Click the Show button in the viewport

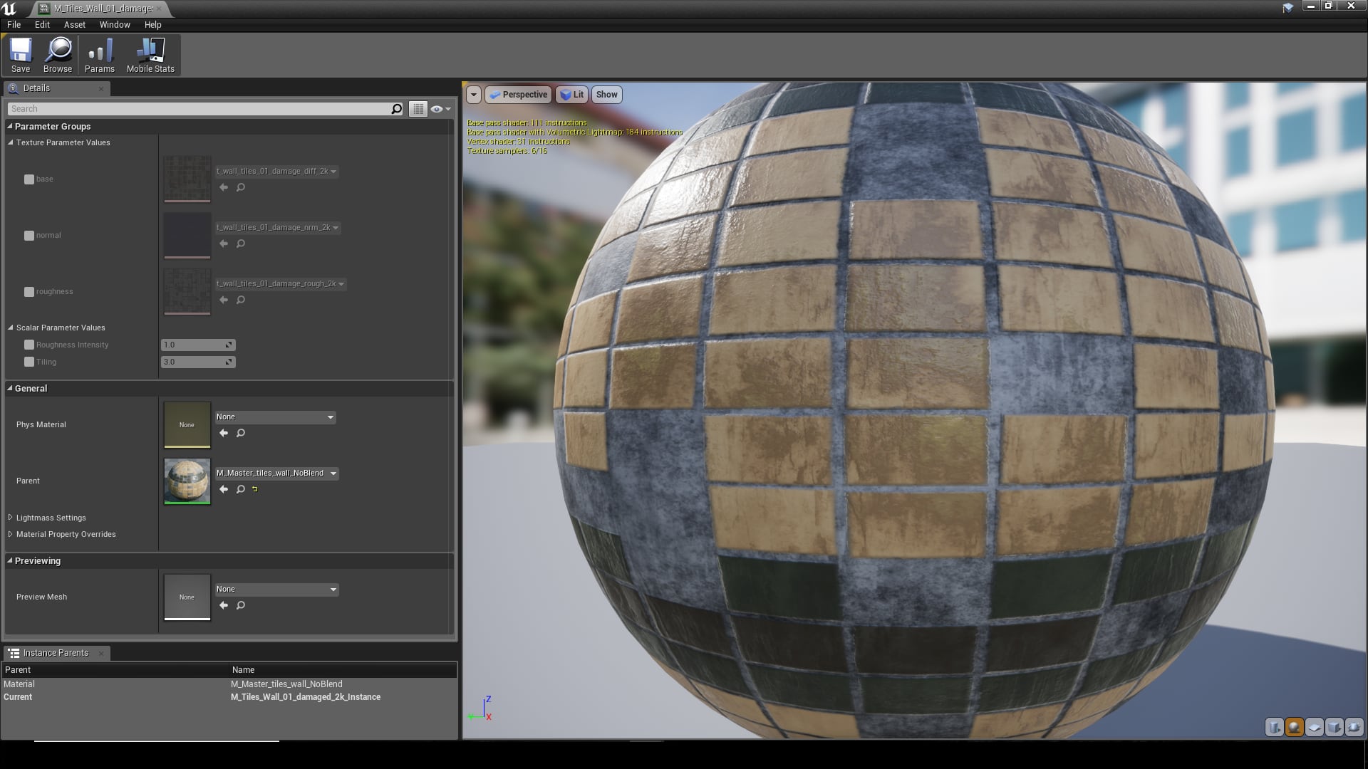coord(606,94)
